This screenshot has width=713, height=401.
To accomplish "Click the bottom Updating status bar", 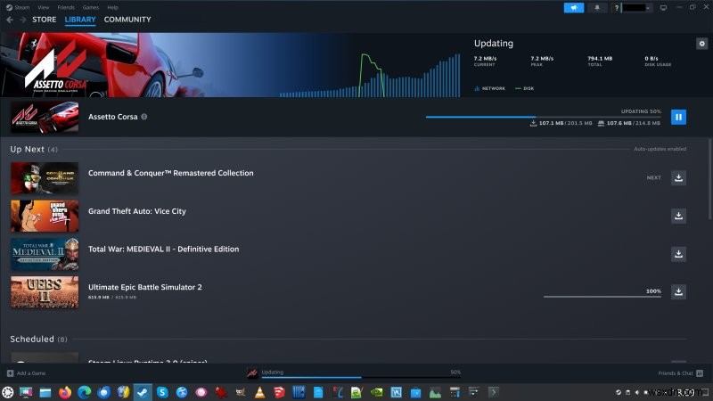I will click(354, 373).
